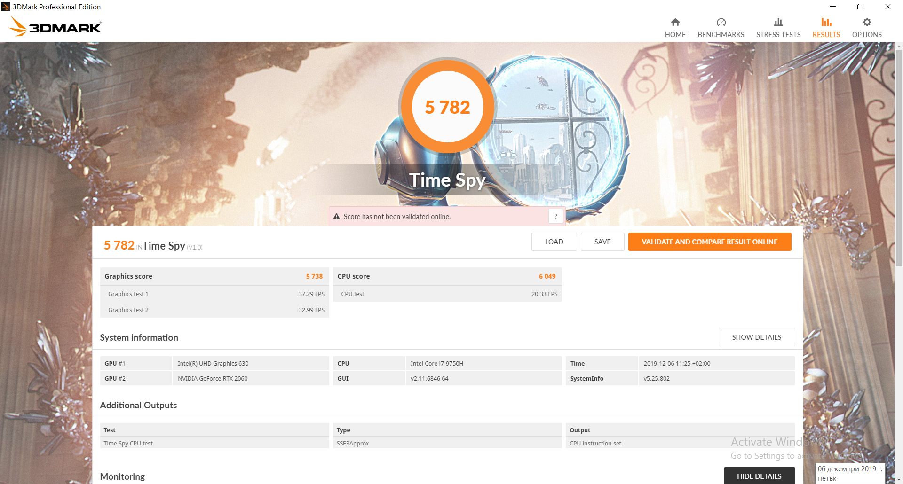Click the scrollbar down arrow
Image resolution: width=903 pixels, height=484 pixels.
point(899,480)
